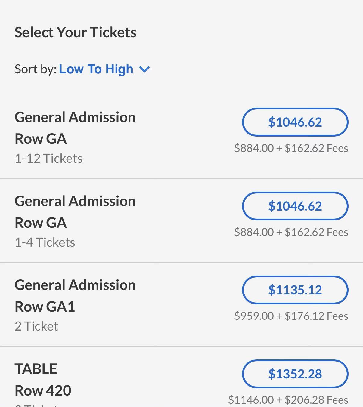Click the General Admission title above 1-4 Tickets

(75, 201)
